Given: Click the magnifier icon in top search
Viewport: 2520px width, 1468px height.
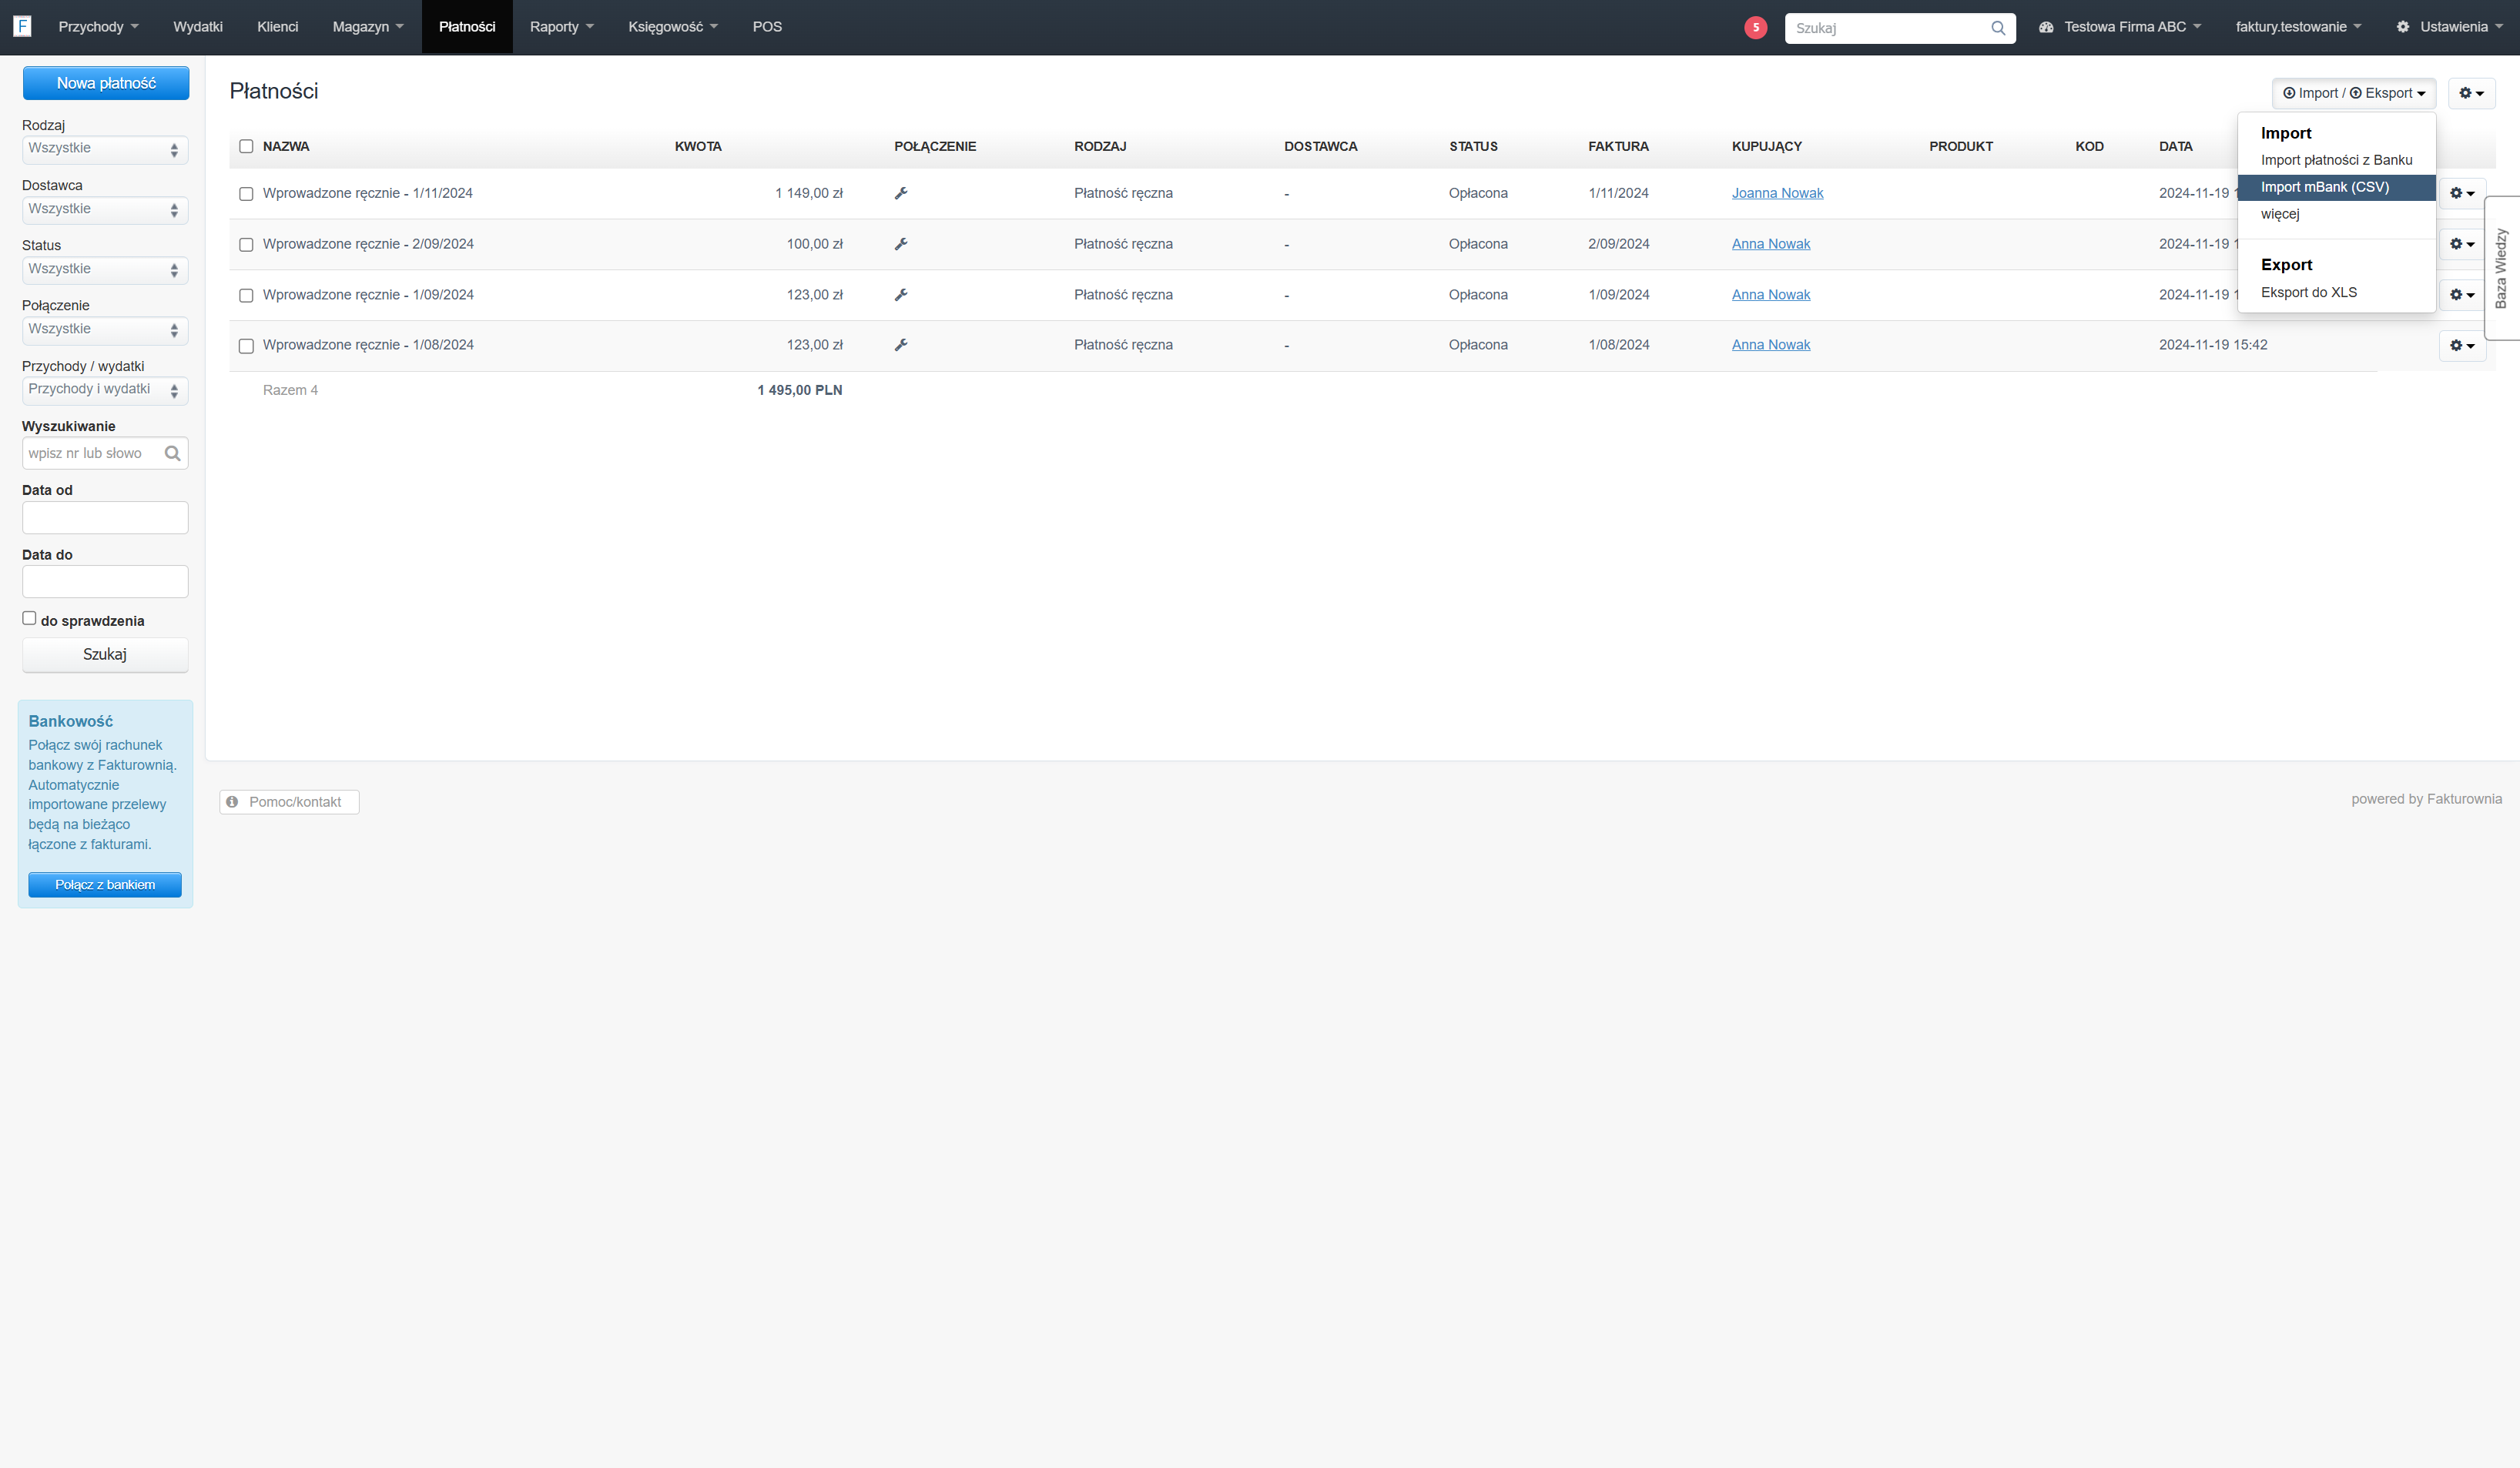Looking at the screenshot, I should point(1997,28).
